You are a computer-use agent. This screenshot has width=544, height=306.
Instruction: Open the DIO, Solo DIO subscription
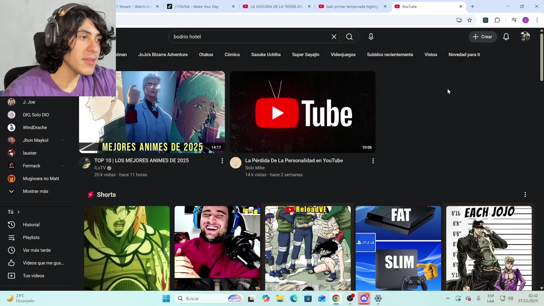37,115
